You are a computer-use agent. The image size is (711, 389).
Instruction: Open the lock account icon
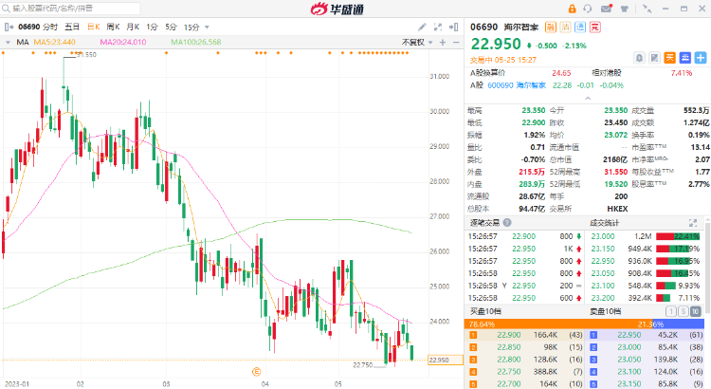pos(572,9)
